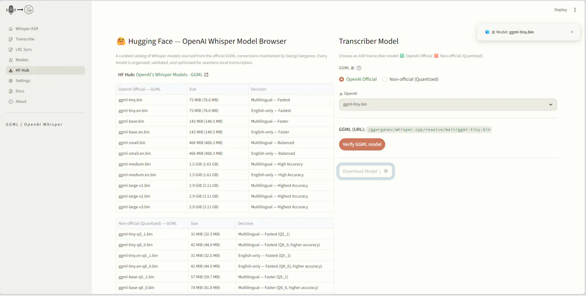Click the green OpenAI Official legend swatch
This screenshot has width=586, height=296.
tap(402, 56)
